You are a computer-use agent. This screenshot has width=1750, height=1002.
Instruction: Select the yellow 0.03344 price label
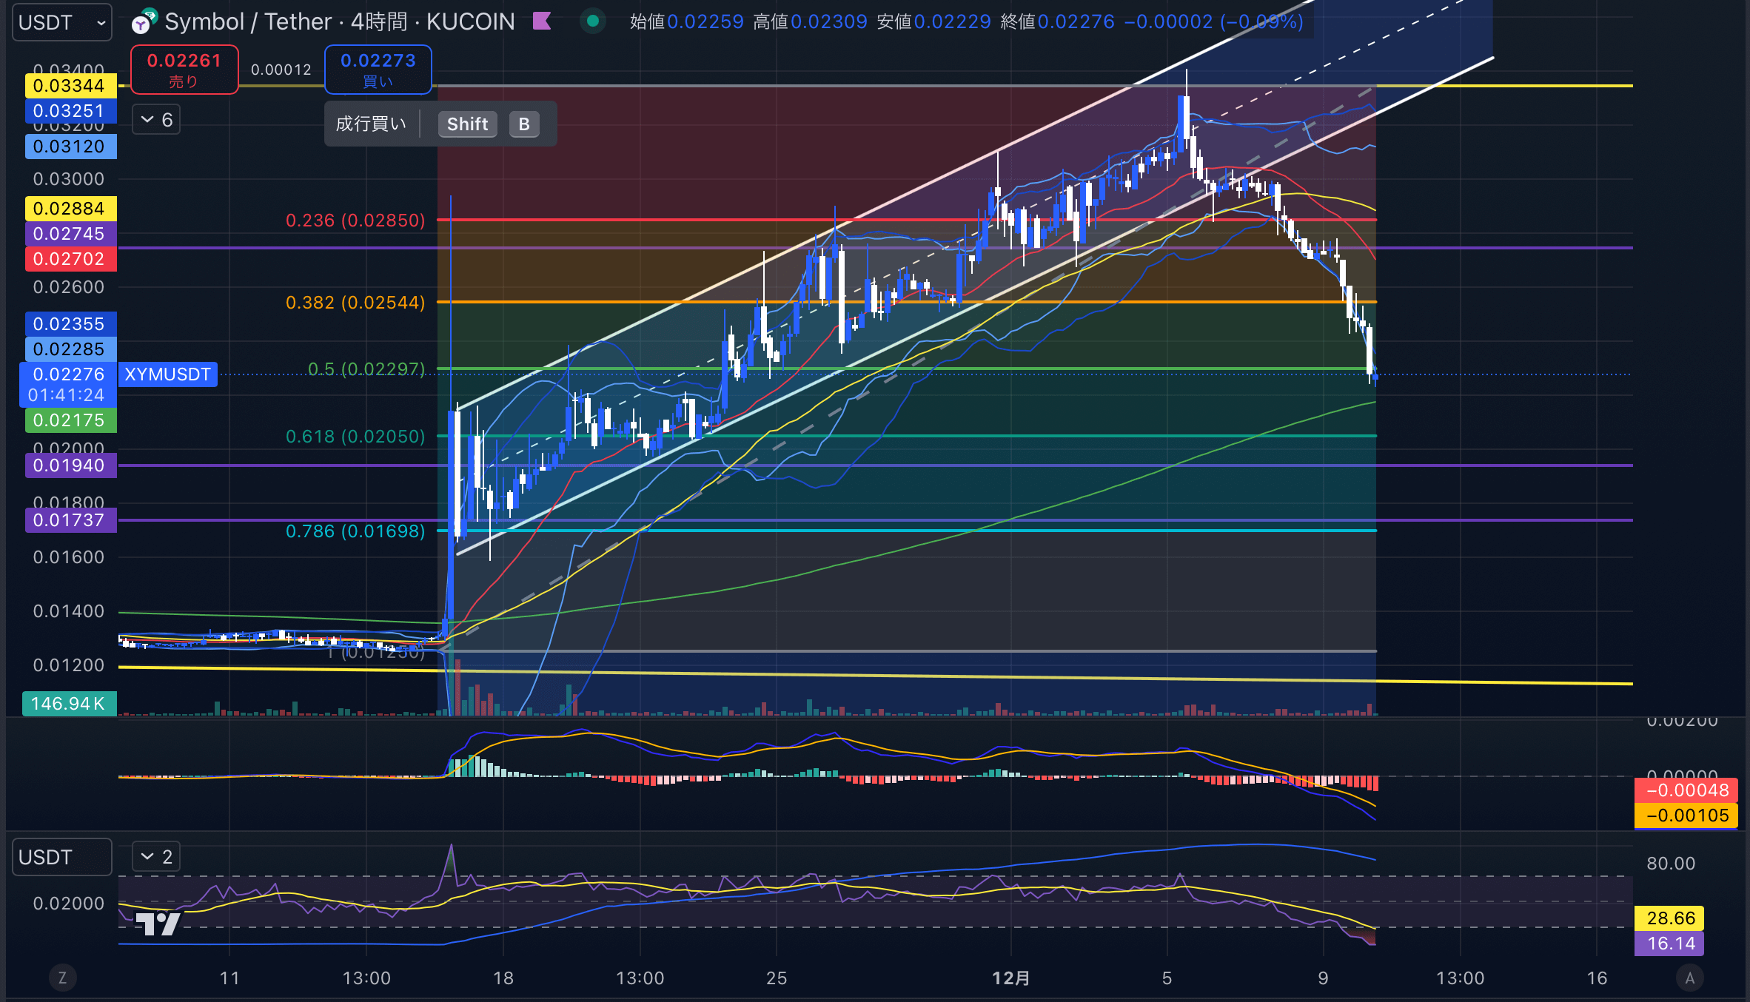coord(70,86)
